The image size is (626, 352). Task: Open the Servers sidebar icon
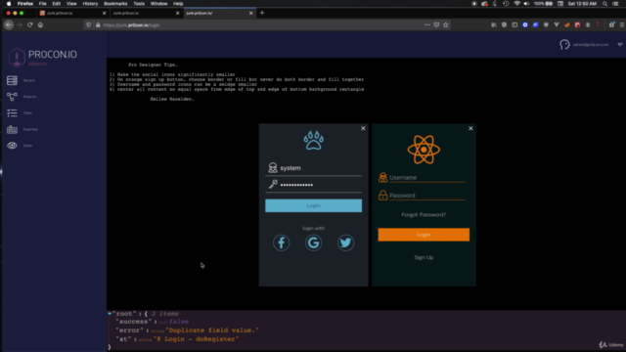click(x=12, y=80)
